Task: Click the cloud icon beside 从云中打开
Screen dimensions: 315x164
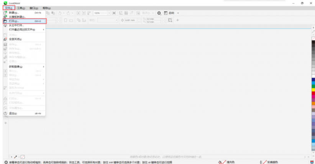Action: click(5, 25)
